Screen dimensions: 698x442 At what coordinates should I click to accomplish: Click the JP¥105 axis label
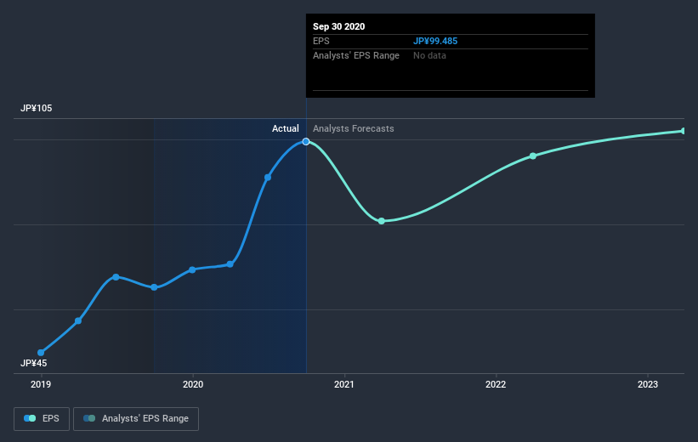coord(36,108)
